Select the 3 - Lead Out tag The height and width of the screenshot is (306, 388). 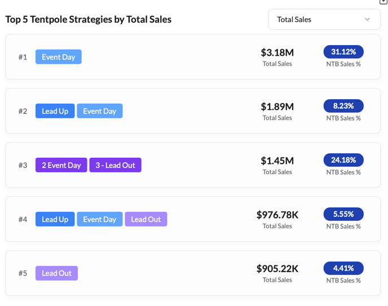click(115, 165)
